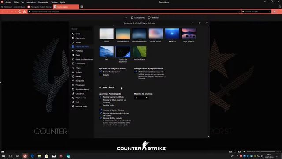Viewport: 282px width, 159px height.
Task: Open Historial on start page navigation
Action: point(153,18)
